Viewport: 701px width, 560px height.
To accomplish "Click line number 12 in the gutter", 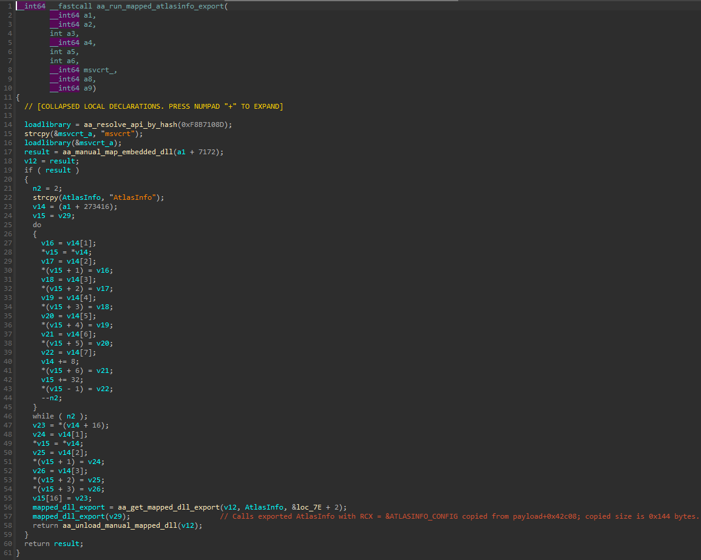I will 8,106.
